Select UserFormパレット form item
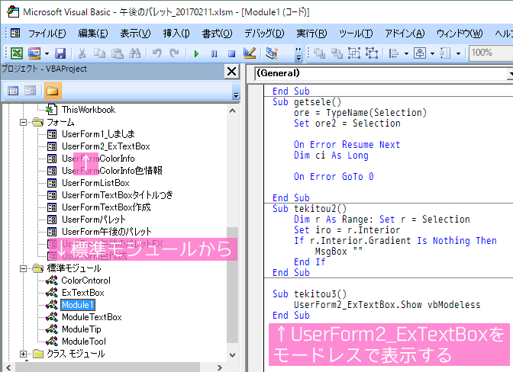 94,220
